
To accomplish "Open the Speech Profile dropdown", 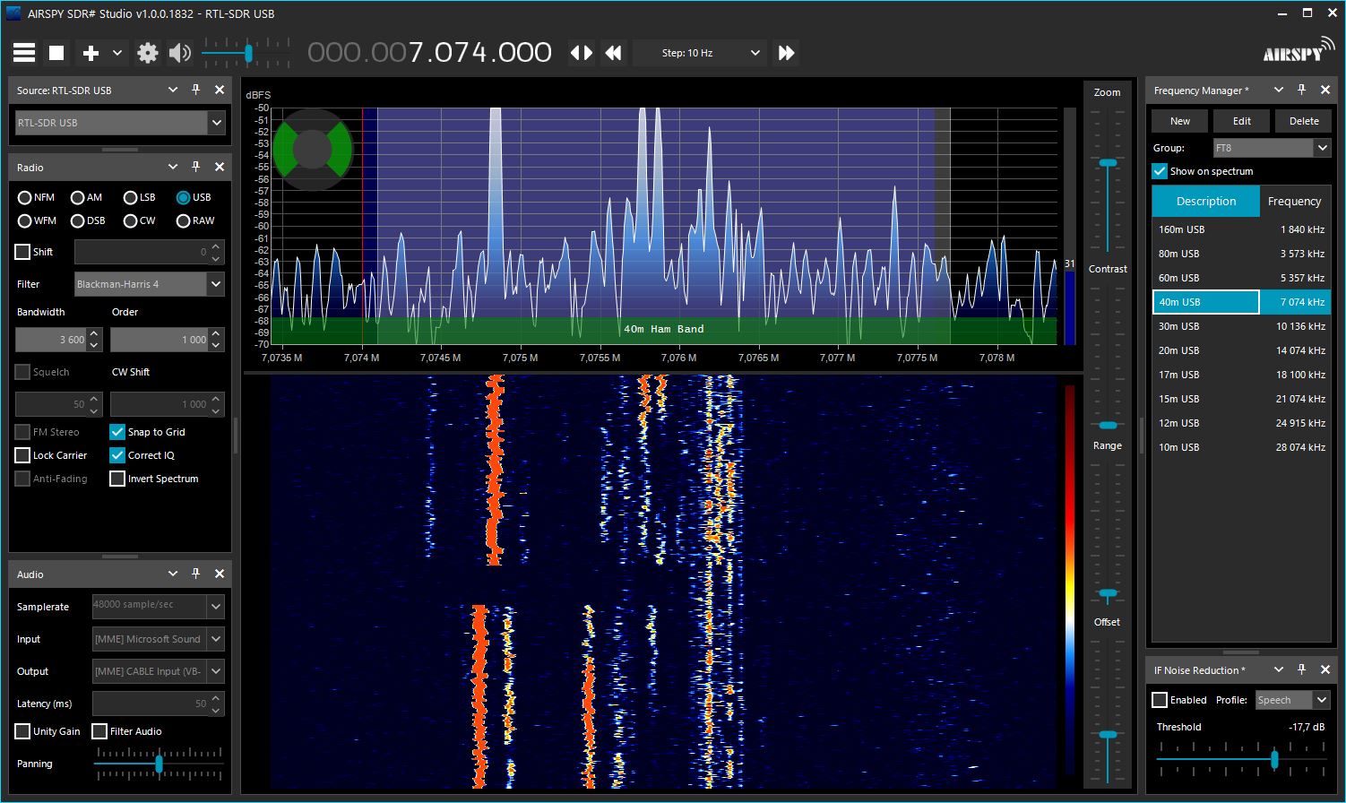I will pos(1293,700).
